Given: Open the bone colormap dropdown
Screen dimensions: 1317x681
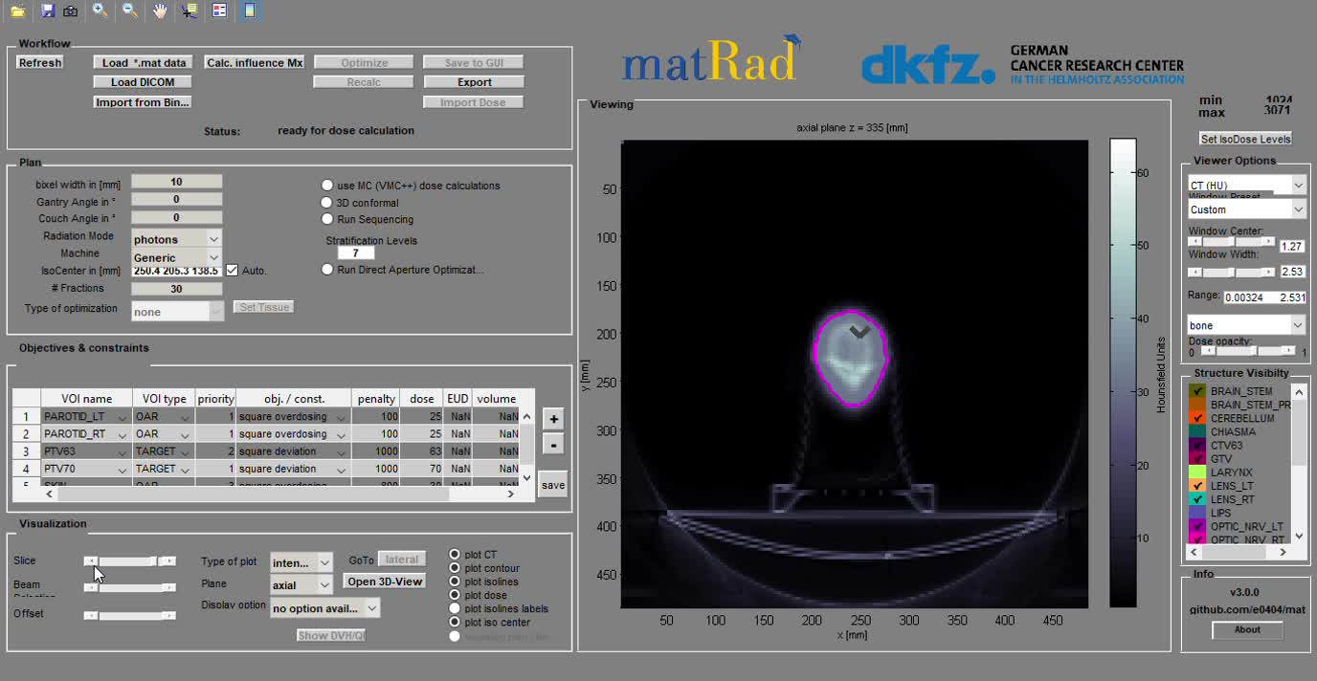Looking at the screenshot, I should click(1246, 325).
